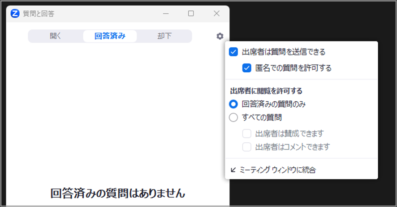Check 出席者はコメントできます option

[246, 147]
